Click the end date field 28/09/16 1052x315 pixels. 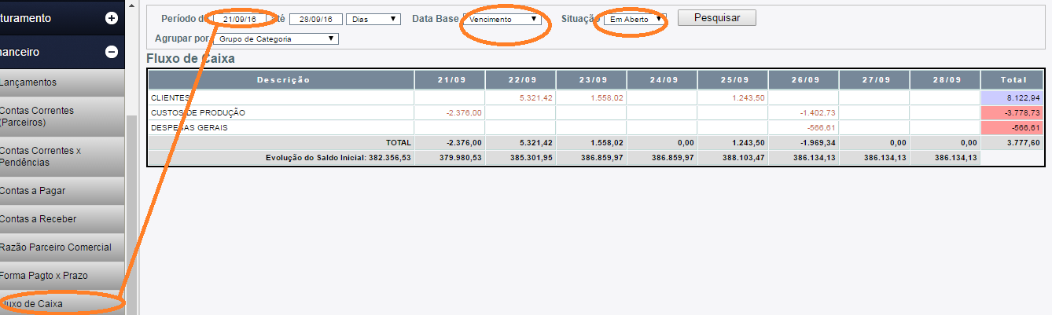pos(315,19)
